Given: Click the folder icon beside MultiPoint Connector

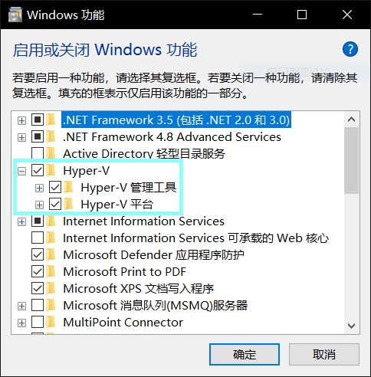Looking at the screenshot, I should point(51,322).
